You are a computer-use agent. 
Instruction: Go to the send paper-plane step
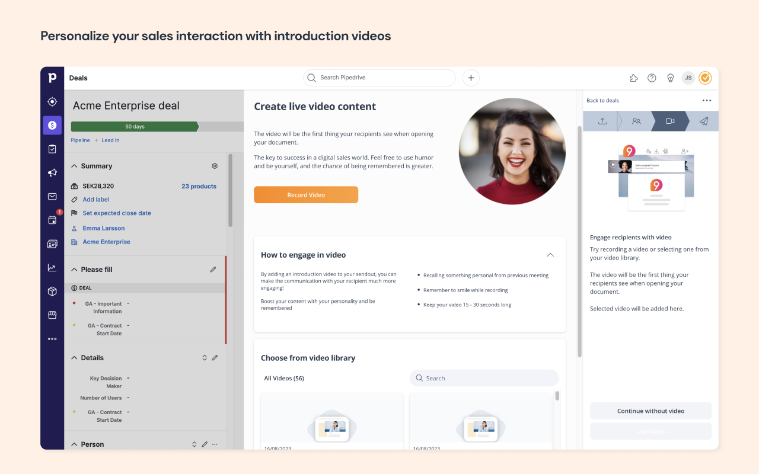704,121
